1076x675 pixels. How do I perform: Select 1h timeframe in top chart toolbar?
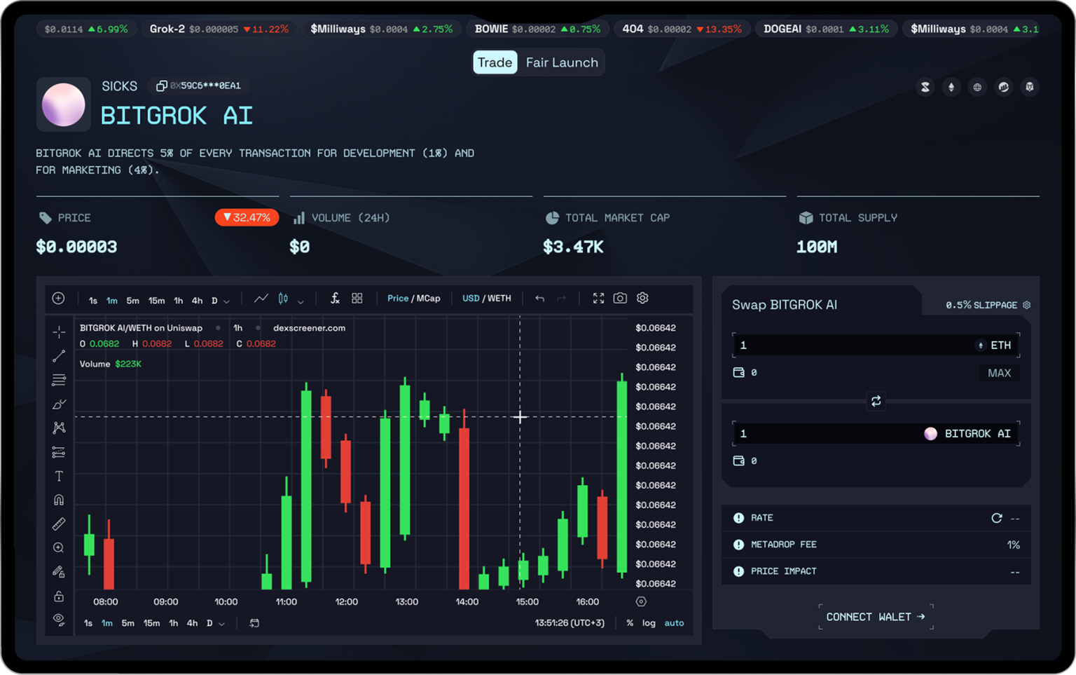coord(179,301)
